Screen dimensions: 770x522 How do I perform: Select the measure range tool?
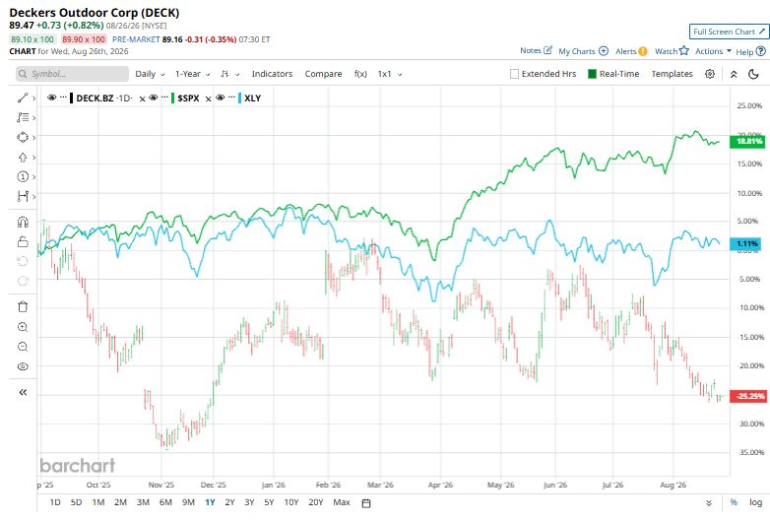point(23,196)
